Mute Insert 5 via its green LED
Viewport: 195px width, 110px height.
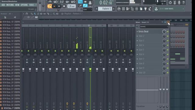42,51
